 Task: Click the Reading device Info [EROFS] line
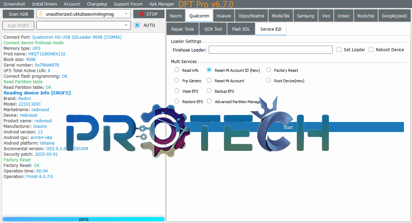tap(37, 93)
